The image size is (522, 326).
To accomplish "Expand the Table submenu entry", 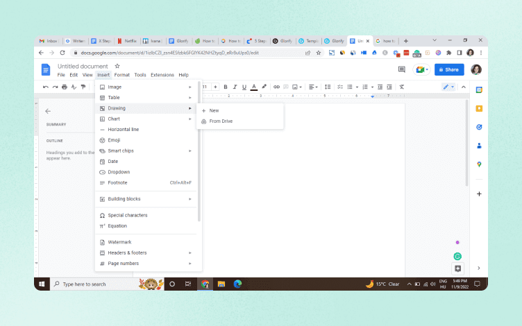I will (146, 98).
